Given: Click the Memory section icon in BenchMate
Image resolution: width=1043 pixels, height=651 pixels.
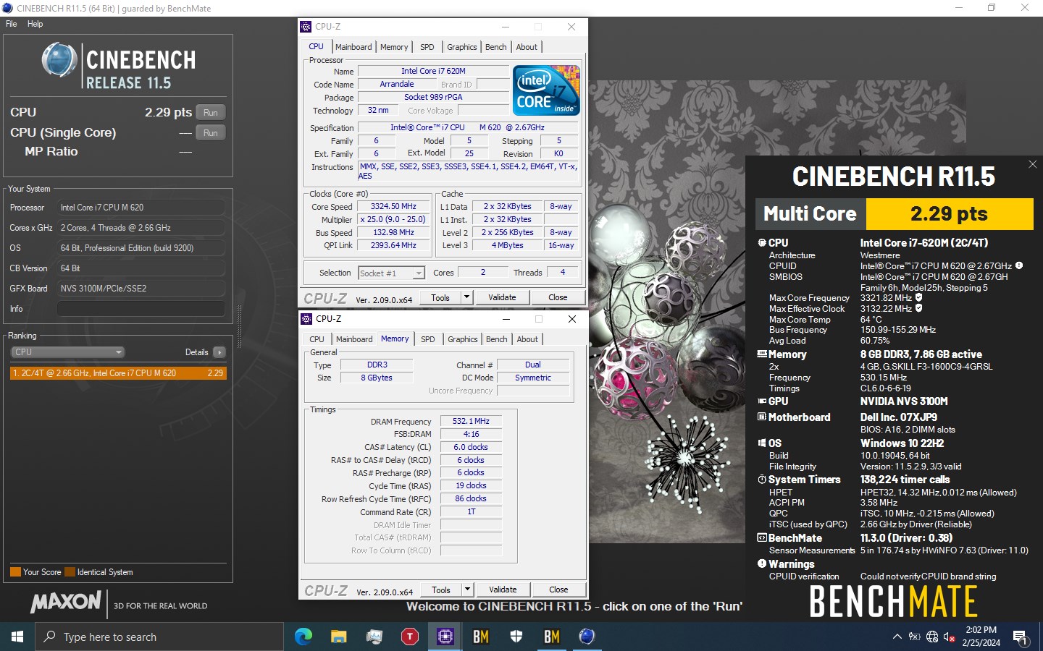Looking at the screenshot, I should 762,354.
